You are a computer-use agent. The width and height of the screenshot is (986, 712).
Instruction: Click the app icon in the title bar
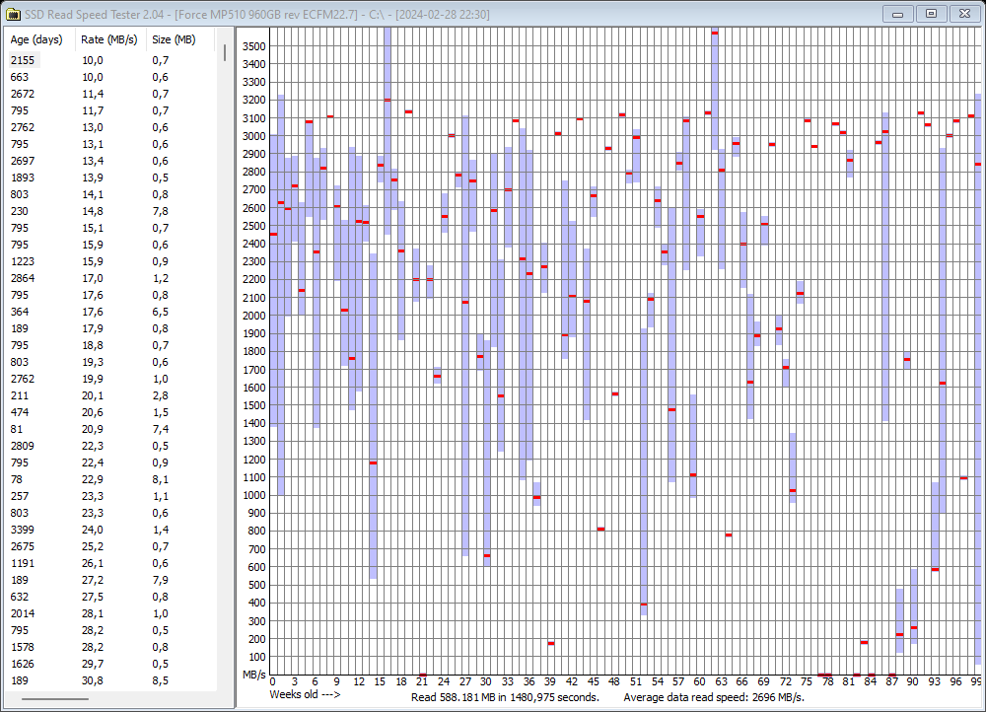(13, 14)
